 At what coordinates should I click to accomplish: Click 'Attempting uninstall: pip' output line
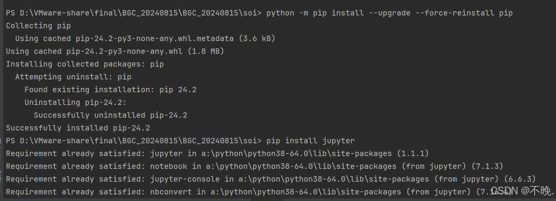[x=73, y=77]
